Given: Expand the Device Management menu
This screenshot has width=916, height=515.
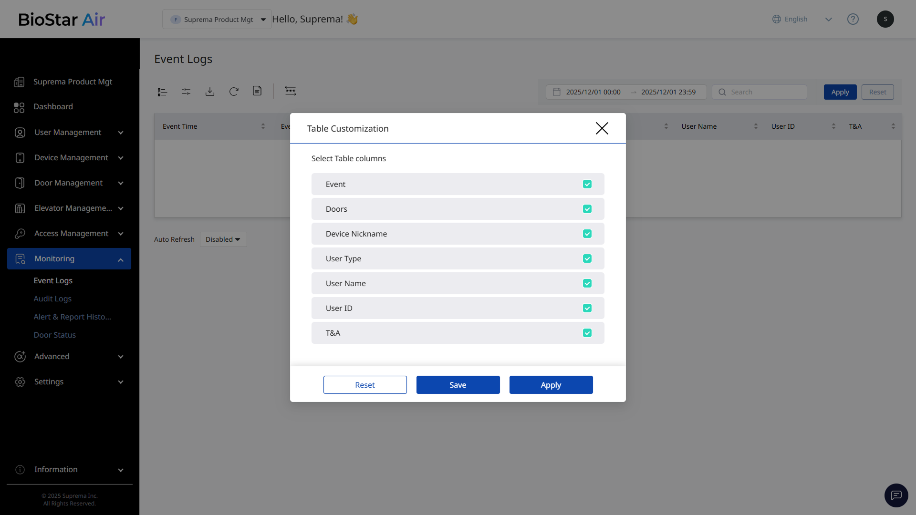Looking at the screenshot, I should (71, 158).
